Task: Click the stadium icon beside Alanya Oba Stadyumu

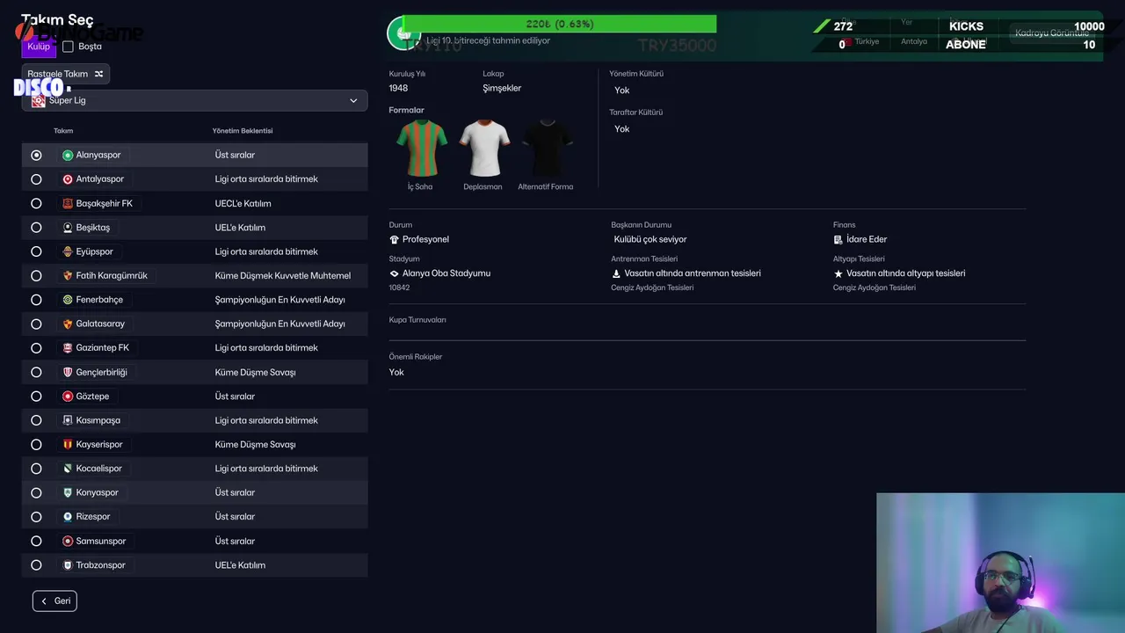Action: (x=394, y=273)
